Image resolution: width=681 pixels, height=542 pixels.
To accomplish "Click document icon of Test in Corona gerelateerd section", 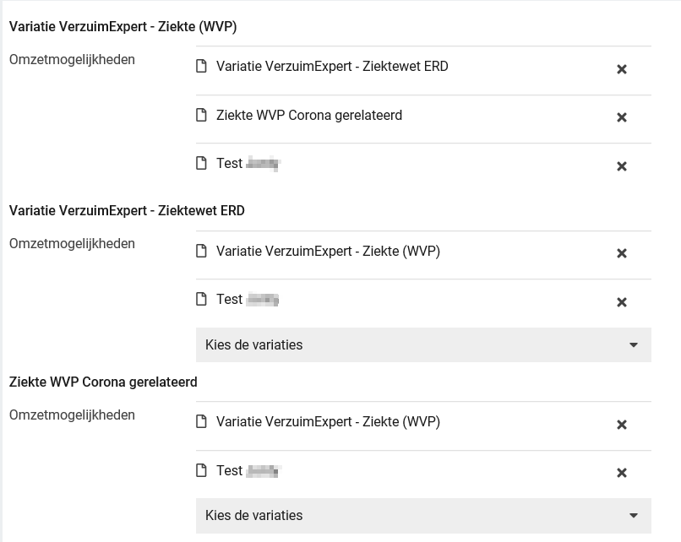I will (201, 470).
